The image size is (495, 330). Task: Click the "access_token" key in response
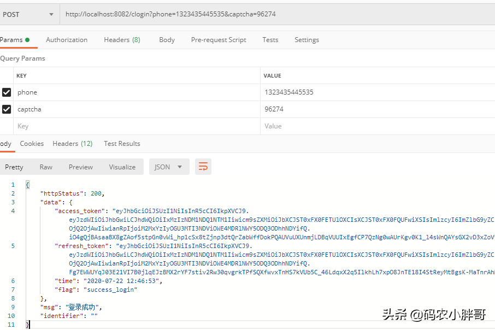point(80,211)
